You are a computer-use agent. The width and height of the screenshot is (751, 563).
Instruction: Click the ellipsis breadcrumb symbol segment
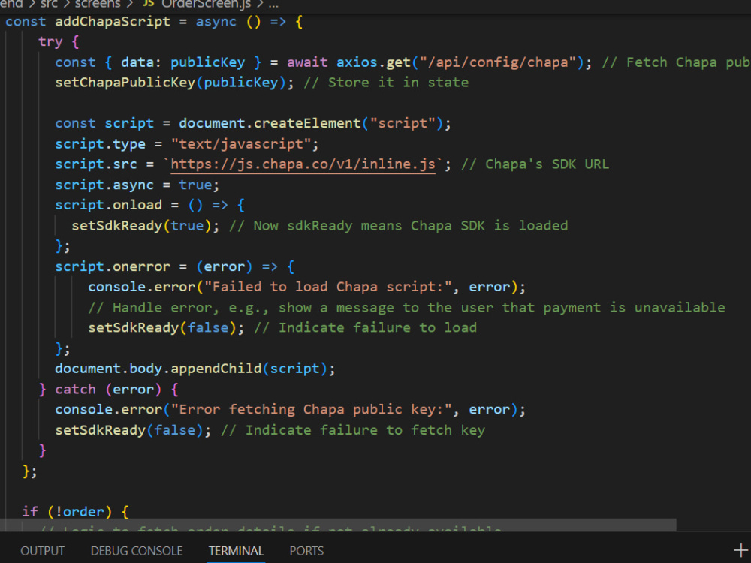[273, 5]
